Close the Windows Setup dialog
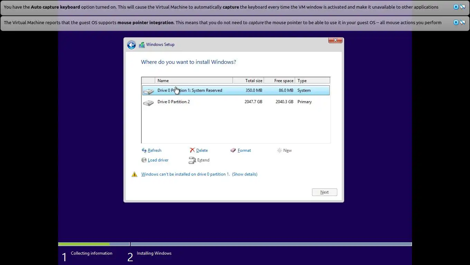Viewport: 470px width, 265px height. point(335,40)
